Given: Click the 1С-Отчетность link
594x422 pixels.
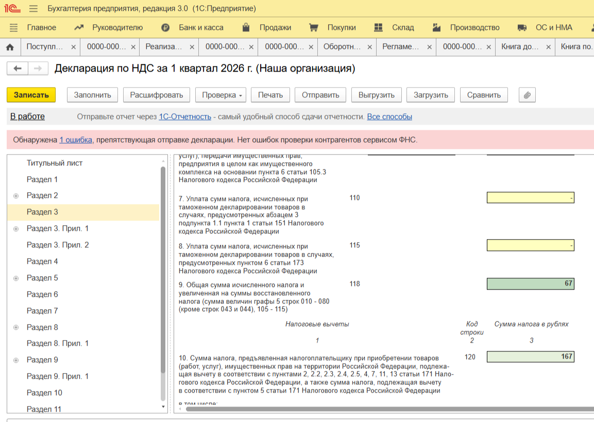Looking at the screenshot, I should pos(185,117).
